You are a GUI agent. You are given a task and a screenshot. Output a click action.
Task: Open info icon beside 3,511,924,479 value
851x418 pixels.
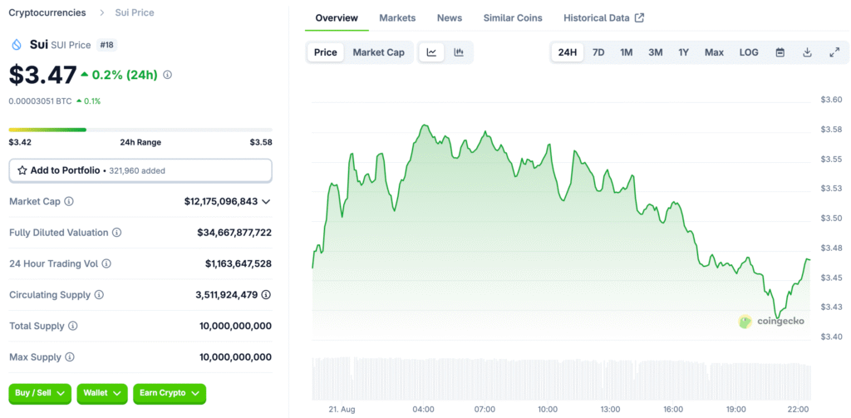point(266,295)
